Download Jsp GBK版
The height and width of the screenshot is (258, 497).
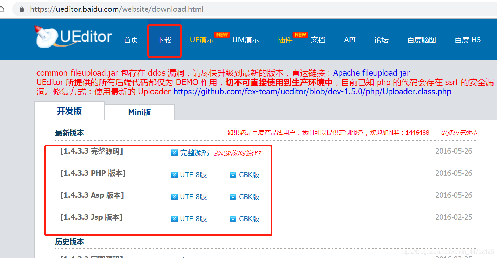(249, 219)
